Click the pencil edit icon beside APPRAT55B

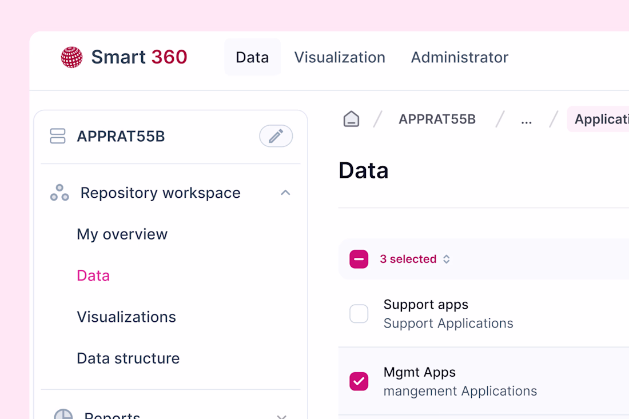(276, 136)
